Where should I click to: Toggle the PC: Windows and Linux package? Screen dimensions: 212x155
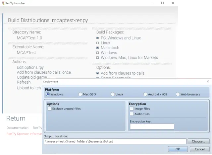[x=98, y=38]
